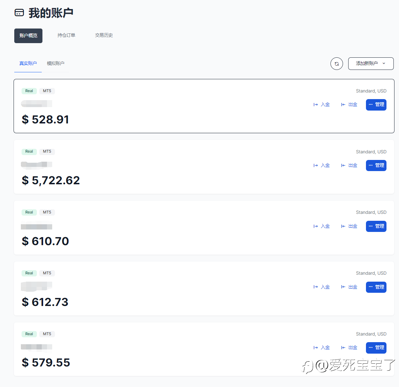399x387 pixels.
Task: Deposit (入金) into the $612.73 account
Action: [322, 287]
